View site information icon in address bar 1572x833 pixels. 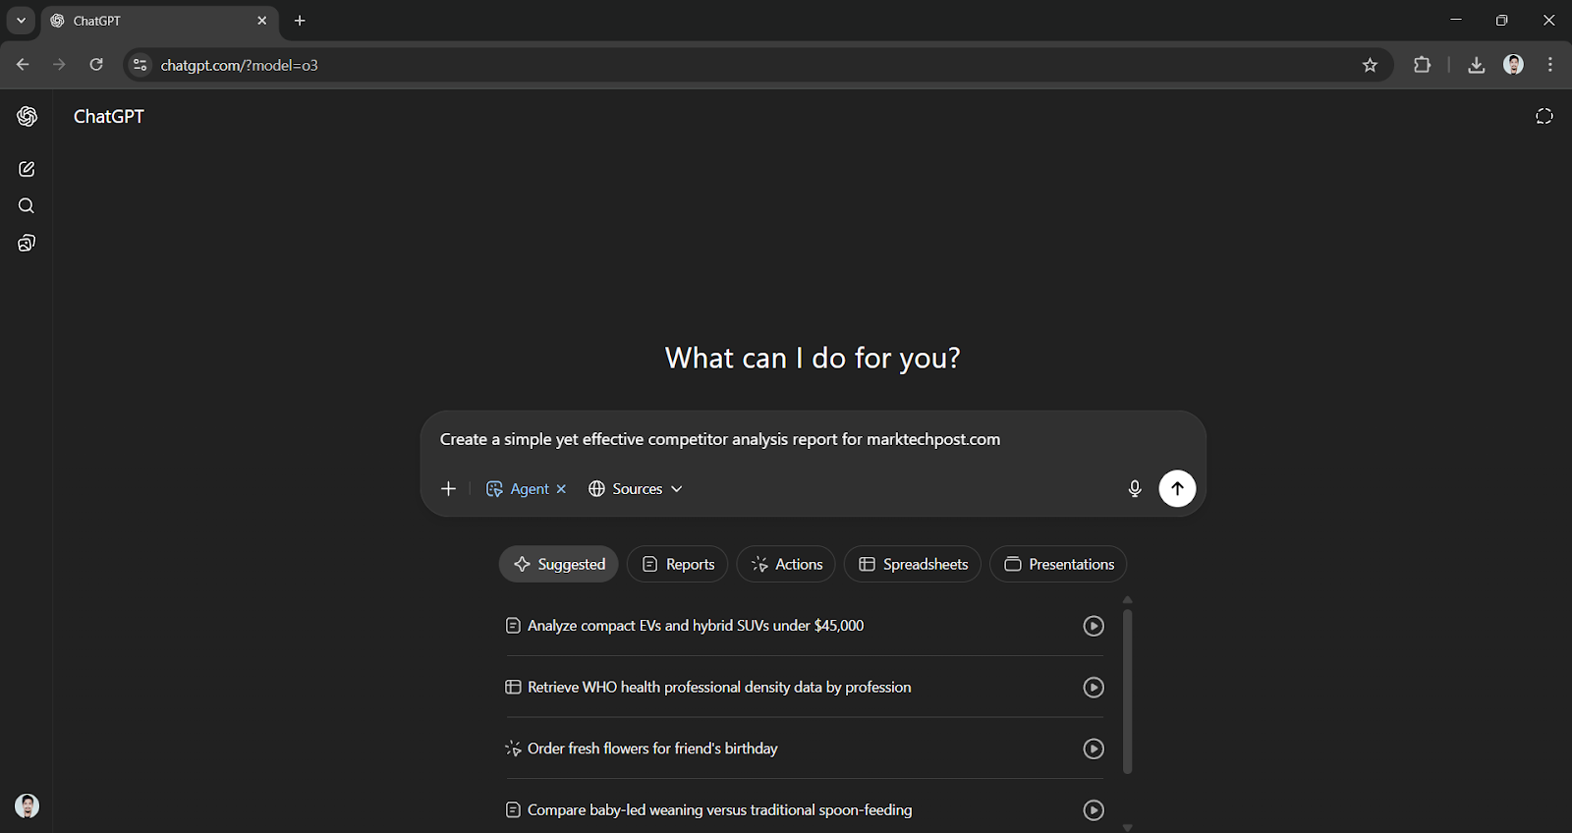140,65
